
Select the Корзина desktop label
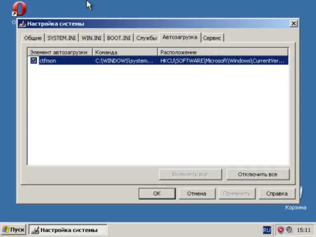pyautogui.click(x=296, y=207)
